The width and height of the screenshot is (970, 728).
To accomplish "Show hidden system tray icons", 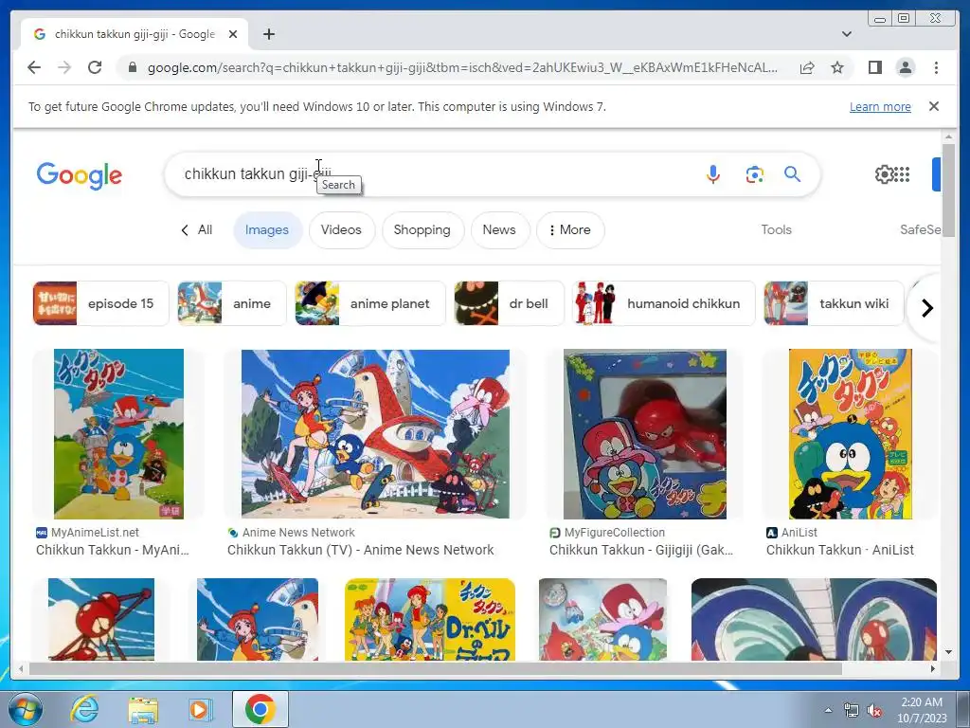I will pos(828,710).
